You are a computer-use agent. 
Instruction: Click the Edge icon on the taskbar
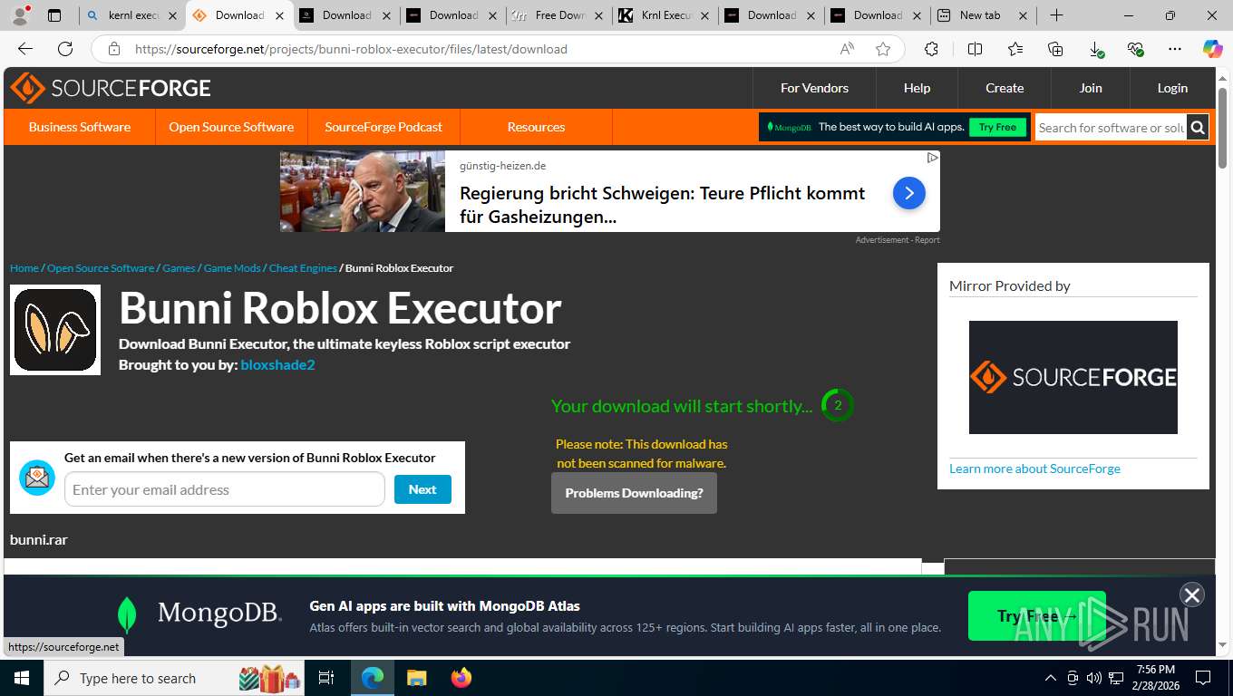373,678
